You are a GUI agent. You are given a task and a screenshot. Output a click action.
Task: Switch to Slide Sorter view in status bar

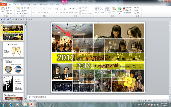tap(141, 101)
